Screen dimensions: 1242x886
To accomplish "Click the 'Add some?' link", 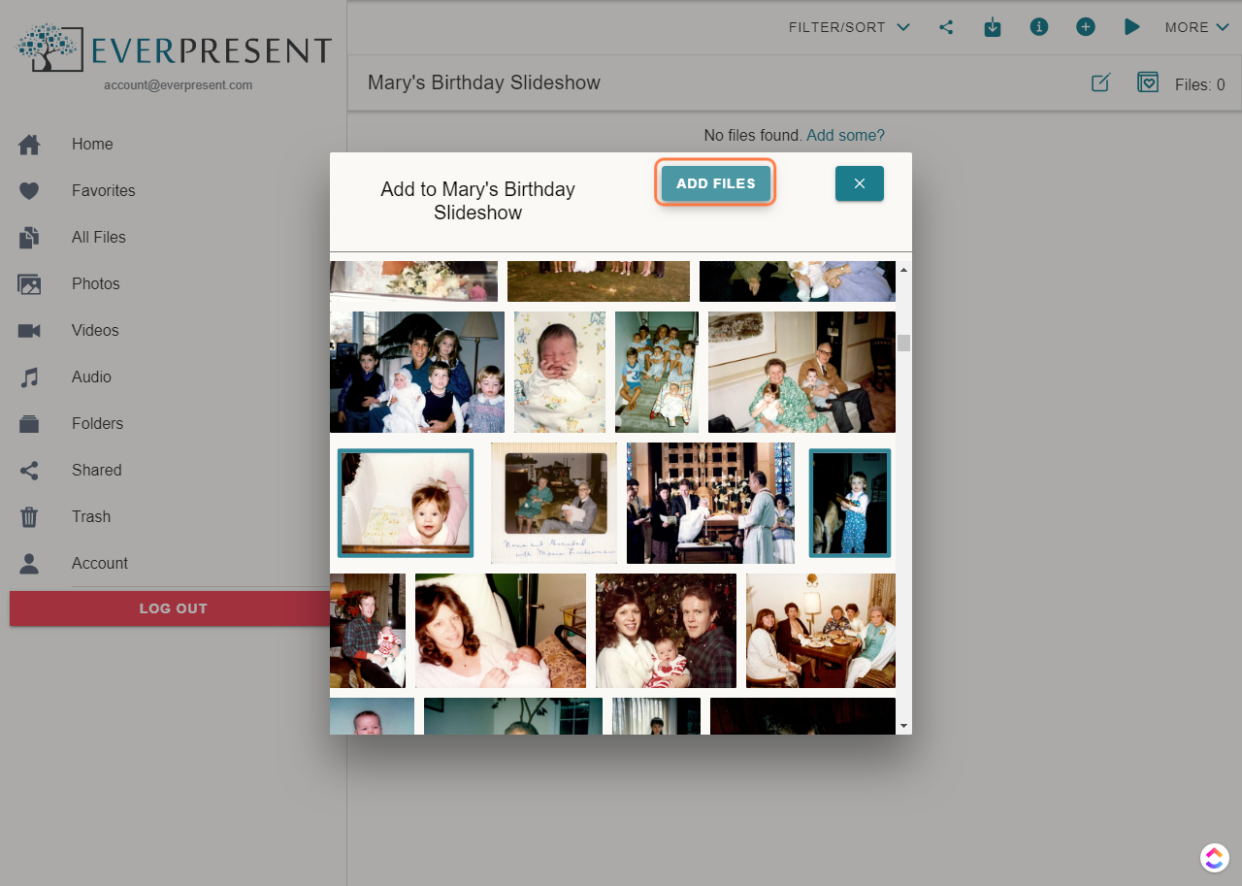I will tap(845, 135).
